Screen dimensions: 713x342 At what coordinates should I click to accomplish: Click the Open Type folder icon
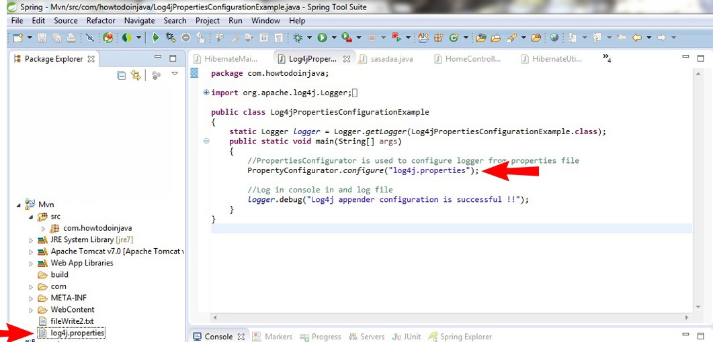click(x=481, y=38)
